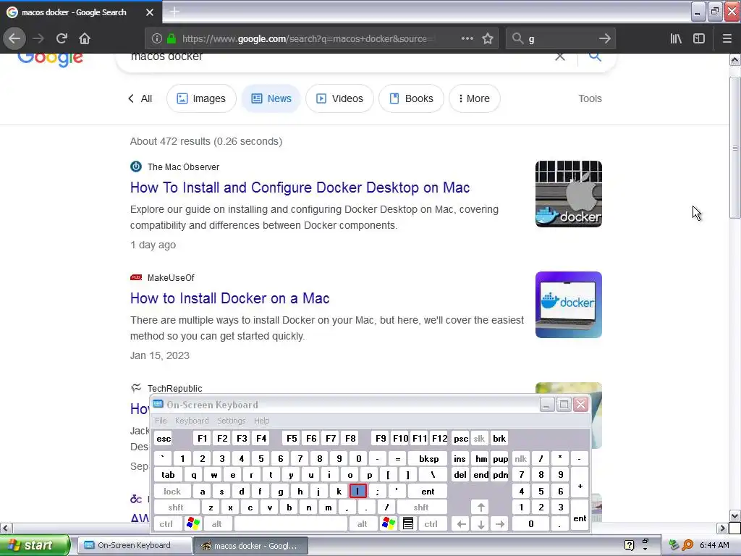
Task: Click horizontal scrollbar left arrow
Action: pos(6,528)
